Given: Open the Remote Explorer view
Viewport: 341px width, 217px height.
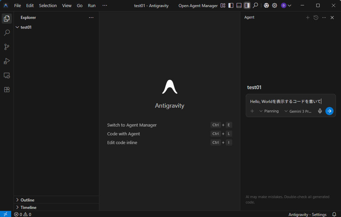Looking at the screenshot, I should click(x=7, y=75).
